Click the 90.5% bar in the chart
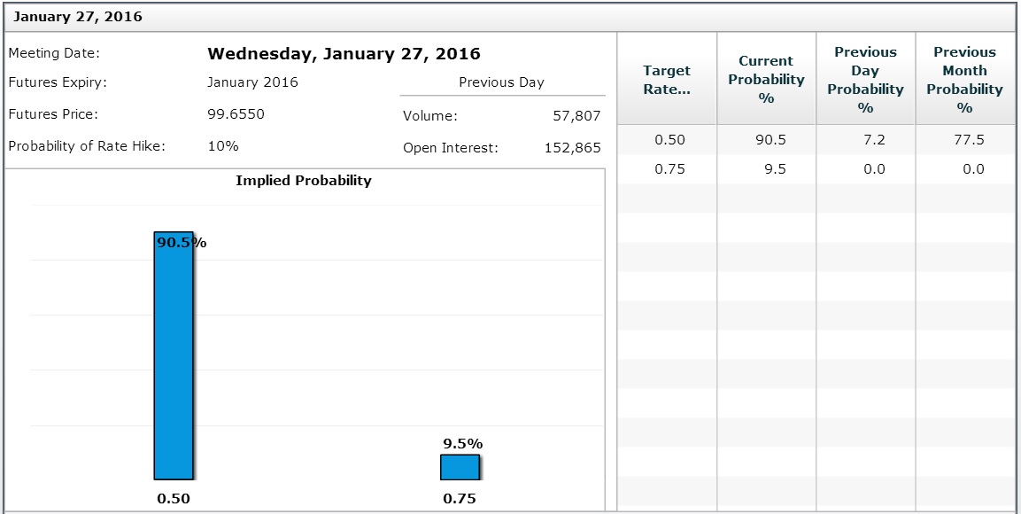 (174, 354)
